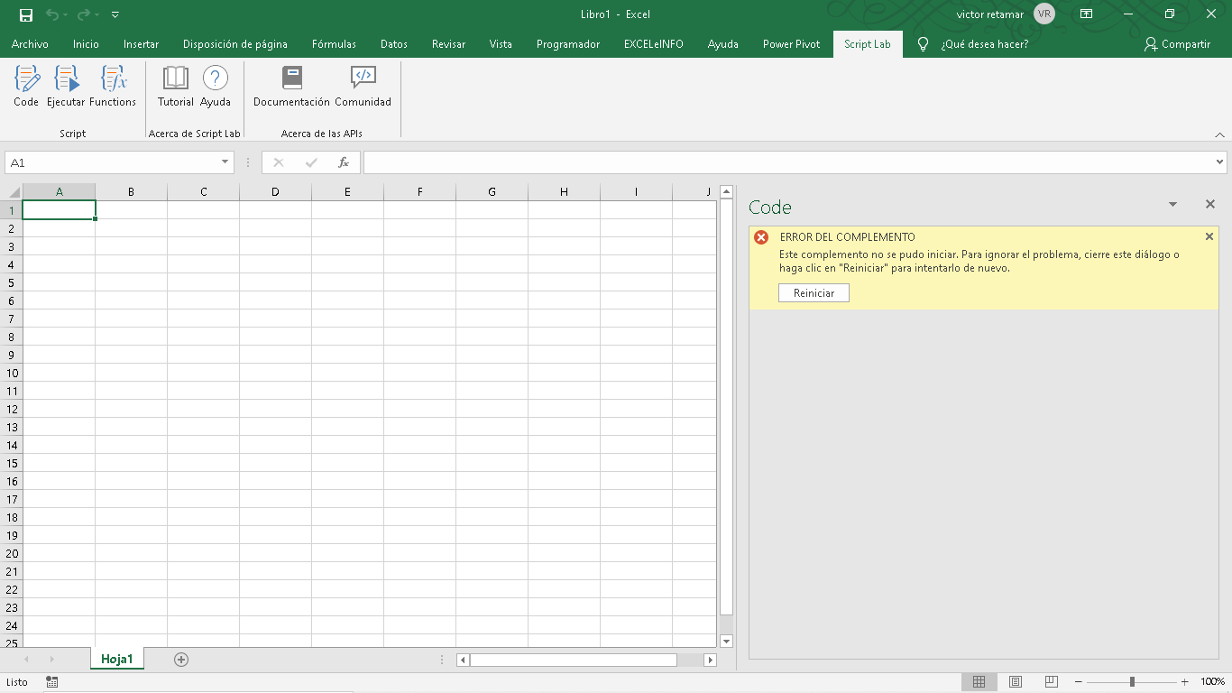The width and height of the screenshot is (1232, 693).
Task: Toggle macro recording in the status bar
Action: coord(51,682)
